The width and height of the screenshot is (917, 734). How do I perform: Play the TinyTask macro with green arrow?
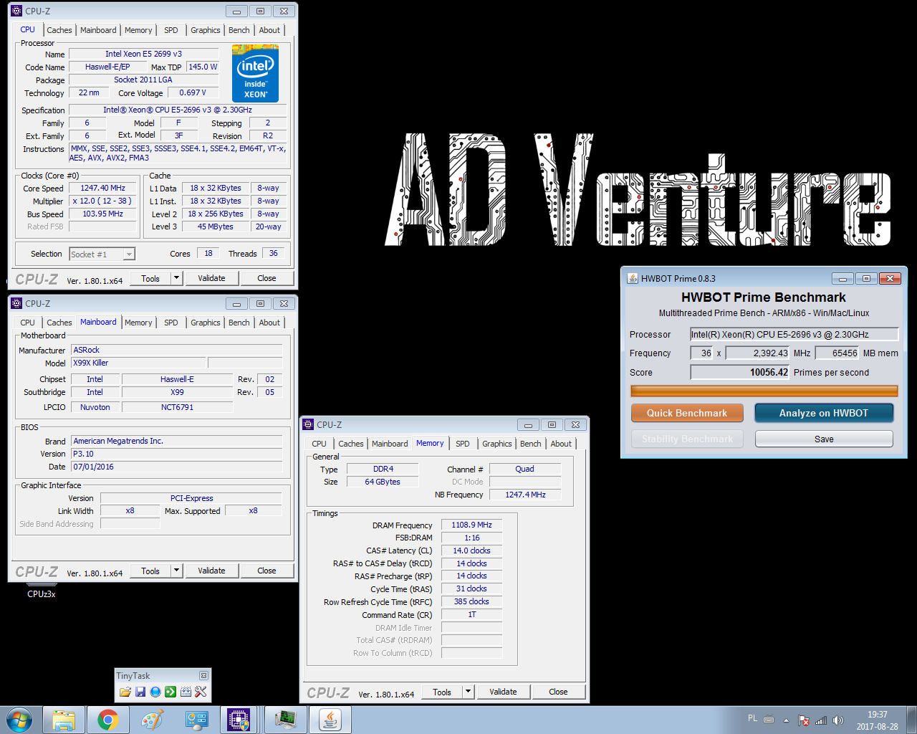pos(171,692)
